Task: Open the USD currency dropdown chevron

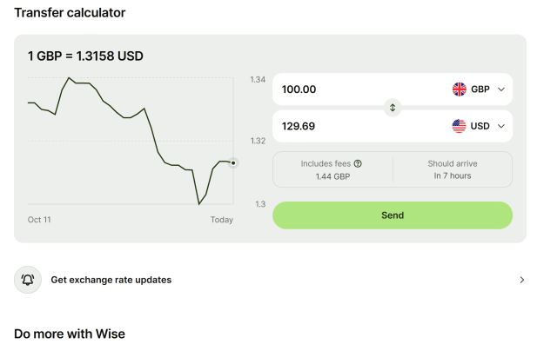Action: [501, 126]
